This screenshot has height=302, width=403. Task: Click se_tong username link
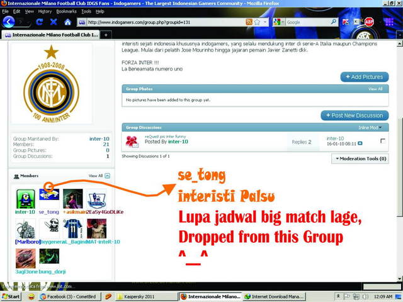coord(49,212)
